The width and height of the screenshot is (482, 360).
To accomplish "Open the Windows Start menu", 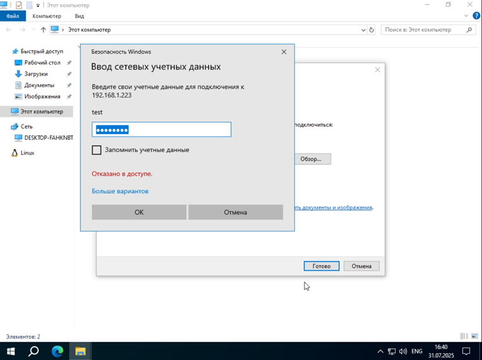I will pyautogui.click(x=11, y=351).
